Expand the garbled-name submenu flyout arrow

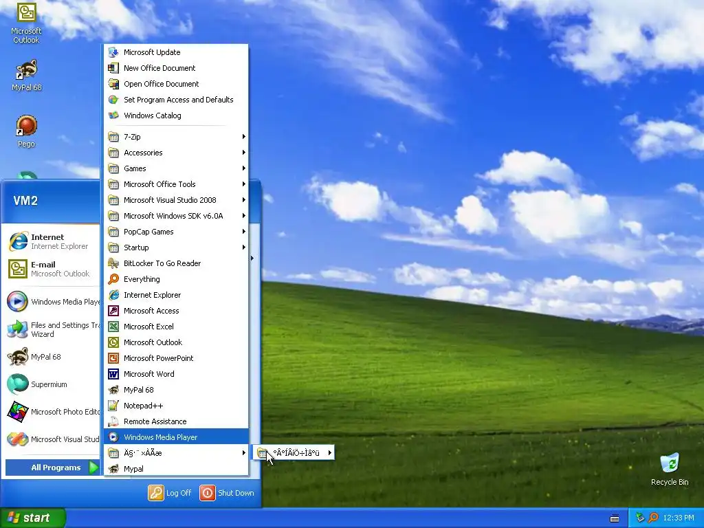pyautogui.click(x=330, y=452)
